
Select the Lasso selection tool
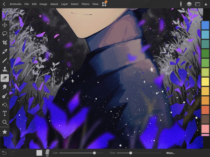click(5, 34)
